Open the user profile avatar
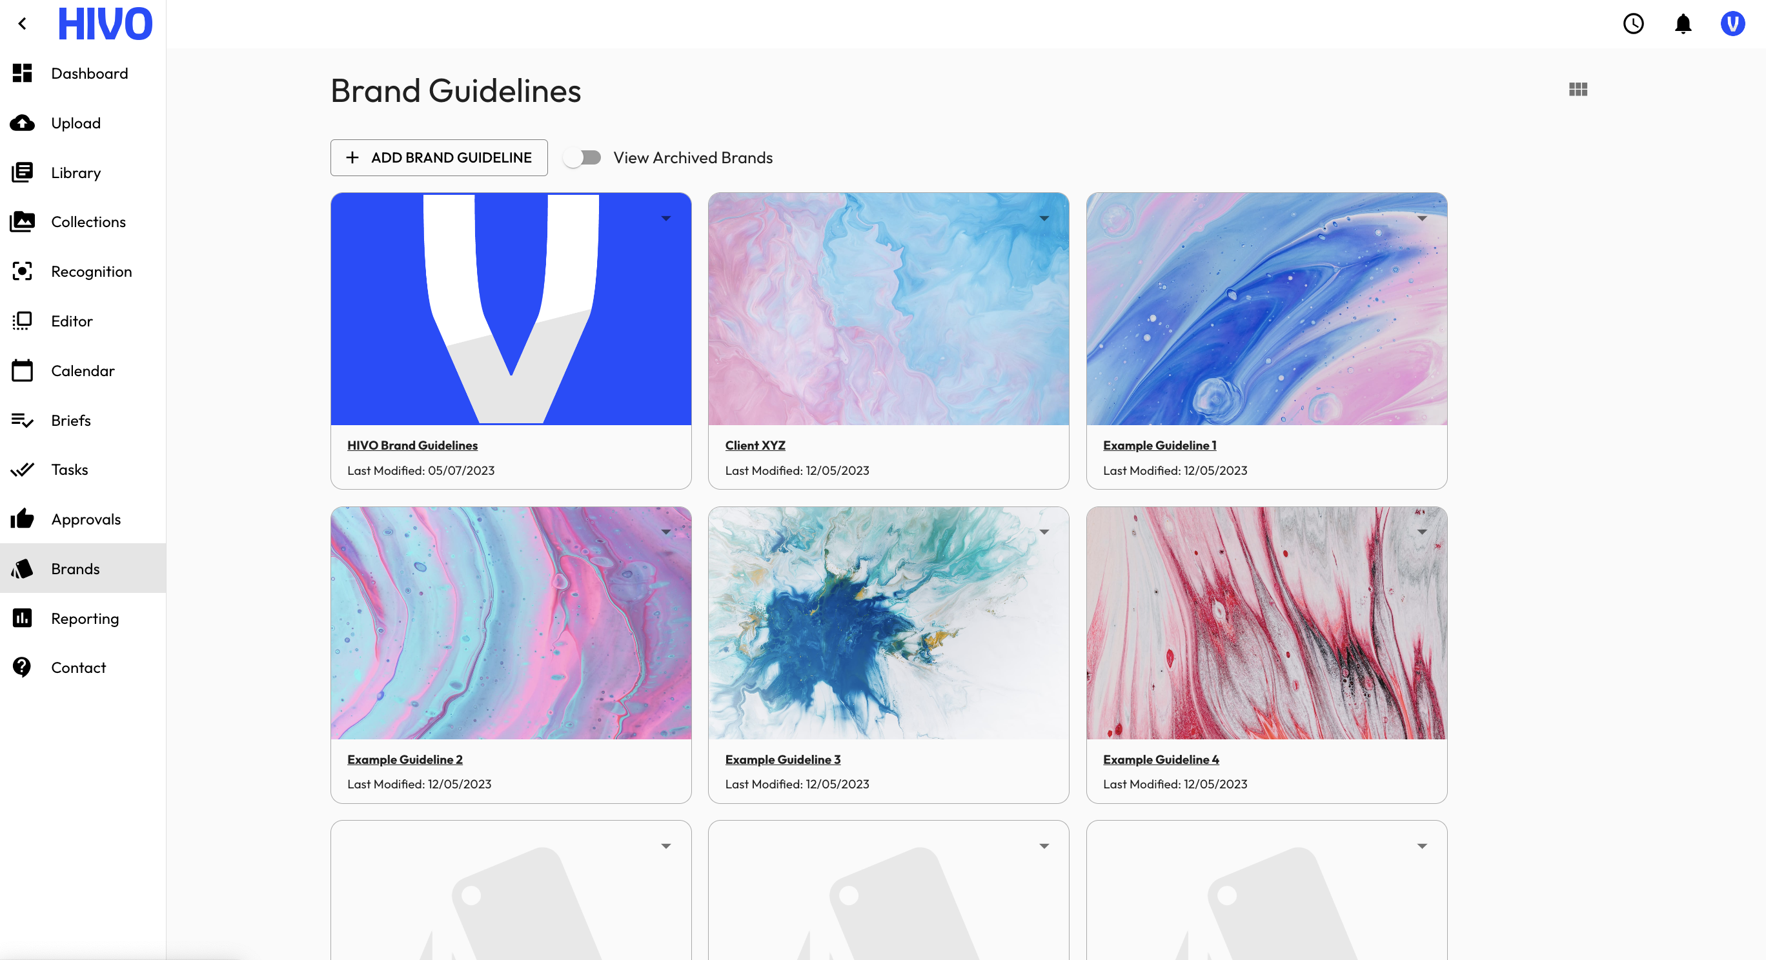The image size is (1766, 960). click(1732, 24)
